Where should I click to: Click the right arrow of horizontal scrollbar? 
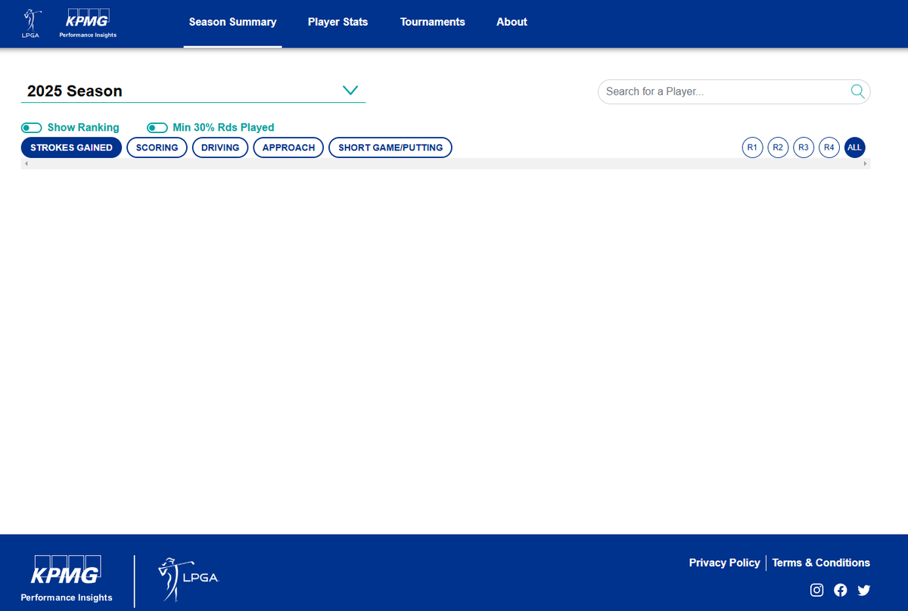coord(865,163)
